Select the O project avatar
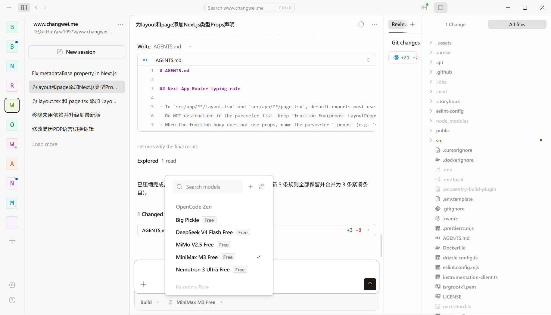This screenshot has height=315, width=551. 12,125
